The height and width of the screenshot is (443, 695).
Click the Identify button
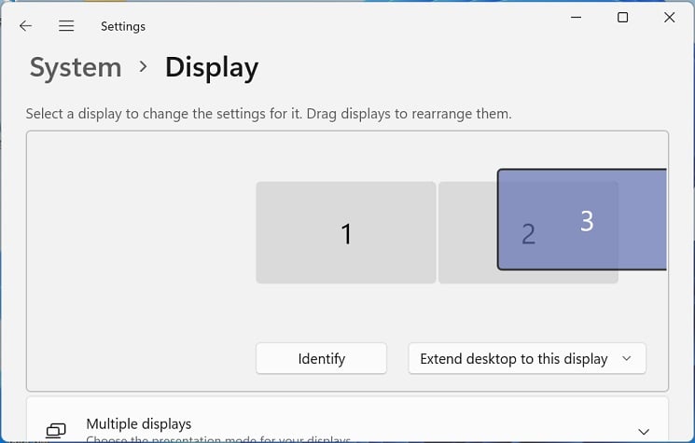coord(321,358)
